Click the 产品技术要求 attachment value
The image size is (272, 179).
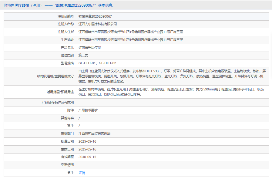[x=88, y=110]
